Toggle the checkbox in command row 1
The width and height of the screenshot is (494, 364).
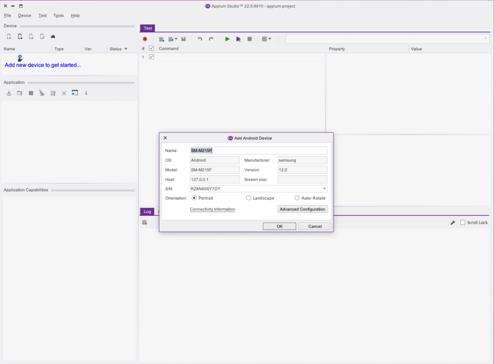[x=151, y=57]
